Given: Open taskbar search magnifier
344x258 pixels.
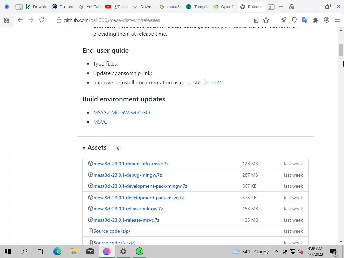Looking at the screenshot, I should [24, 251].
